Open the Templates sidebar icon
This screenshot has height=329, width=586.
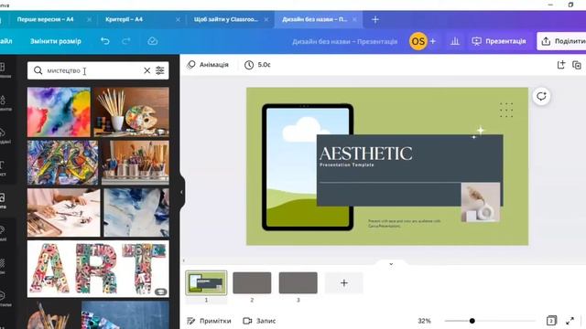point(3,70)
